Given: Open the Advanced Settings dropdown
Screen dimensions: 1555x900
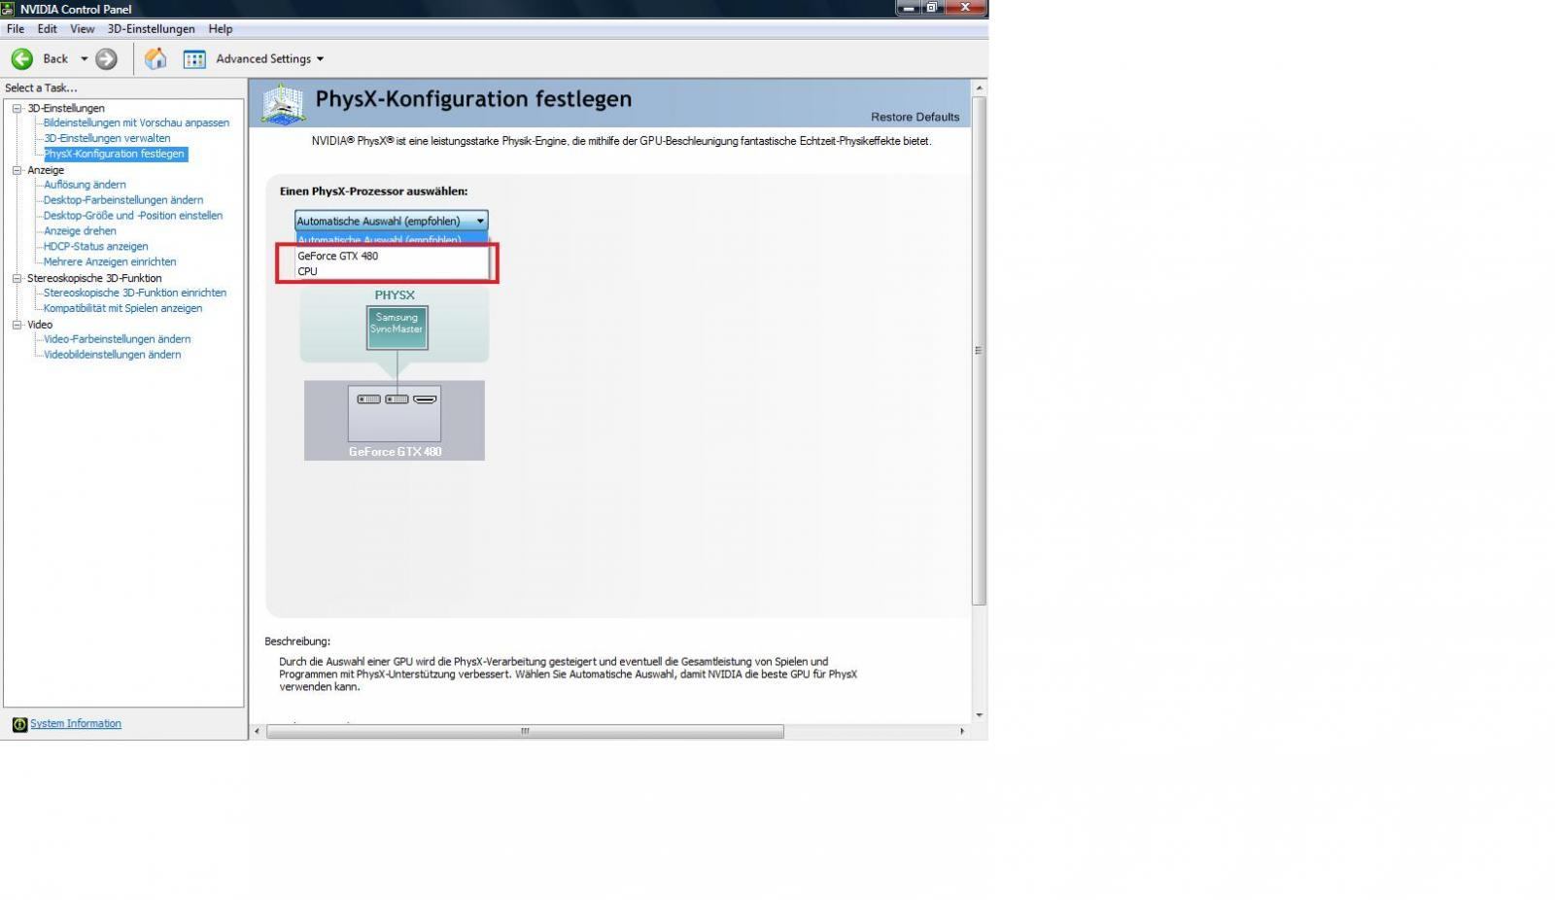Looking at the screenshot, I should pos(270,59).
